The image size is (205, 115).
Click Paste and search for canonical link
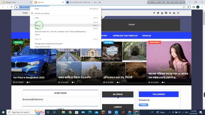click(x=66, y=32)
